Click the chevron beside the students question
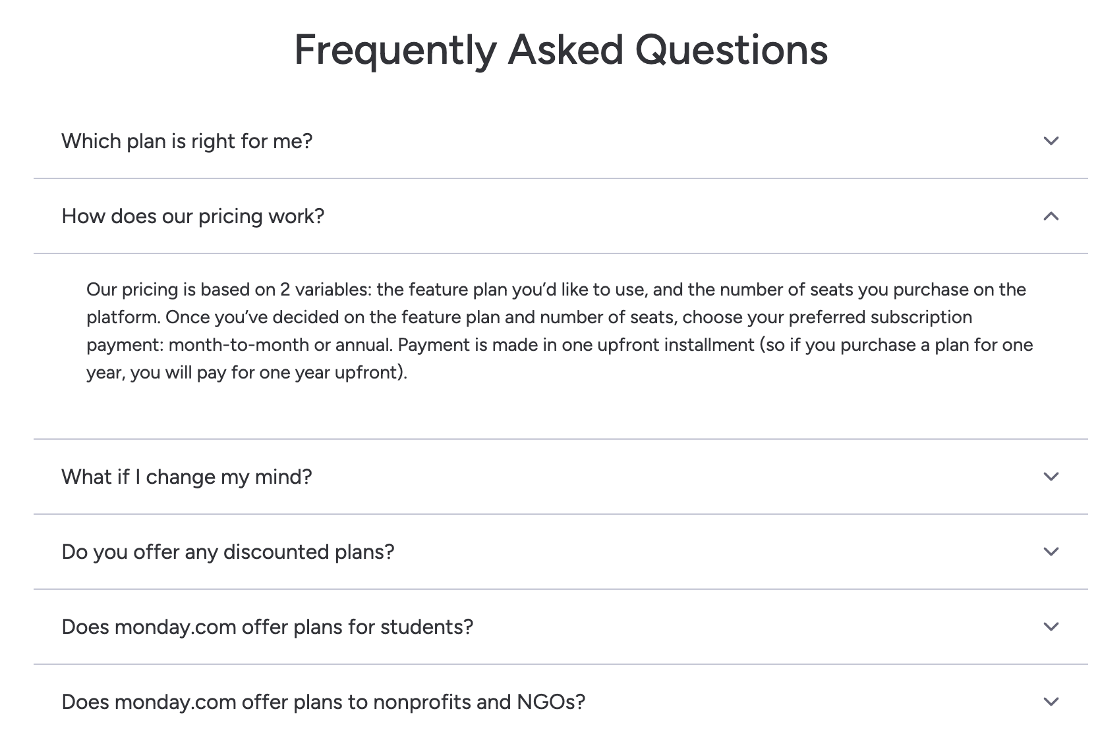1098x732 pixels. pyautogui.click(x=1053, y=627)
